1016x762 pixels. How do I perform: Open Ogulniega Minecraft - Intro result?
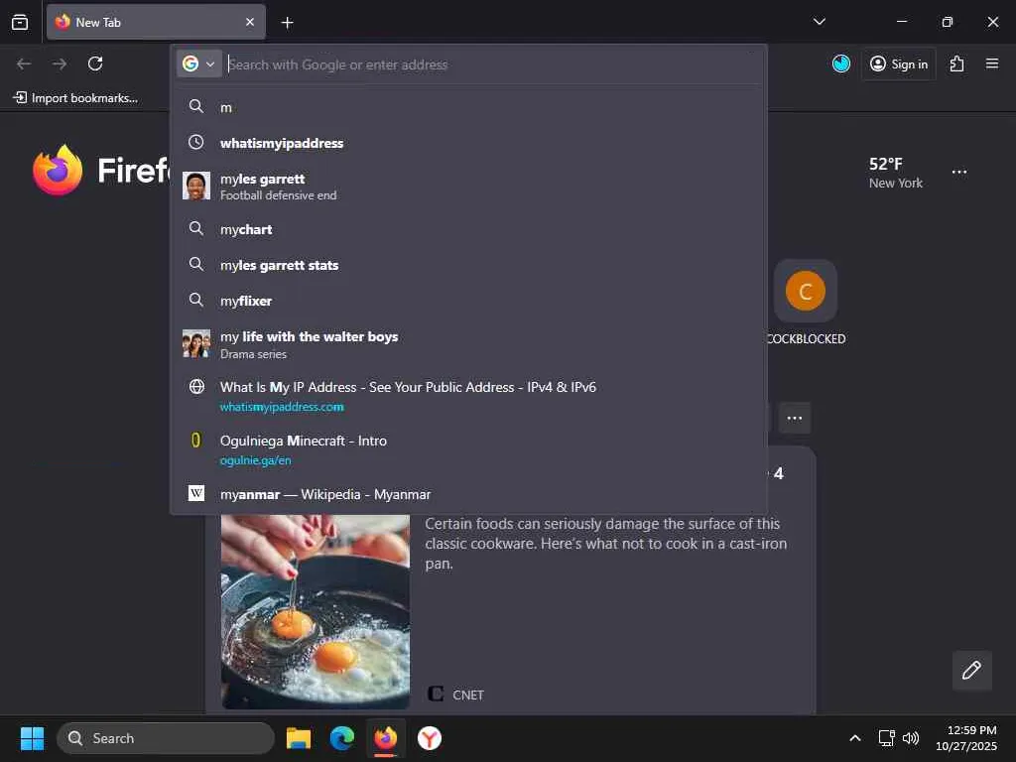[468, 449]
